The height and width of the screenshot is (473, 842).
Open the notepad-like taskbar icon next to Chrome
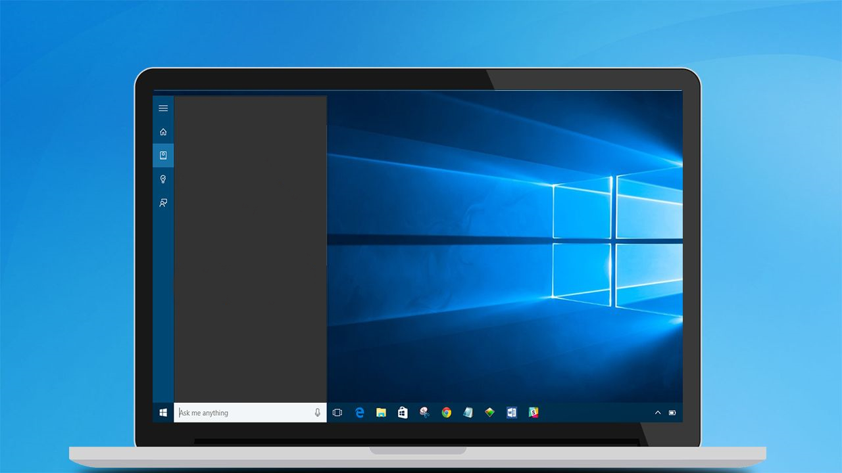468,413
